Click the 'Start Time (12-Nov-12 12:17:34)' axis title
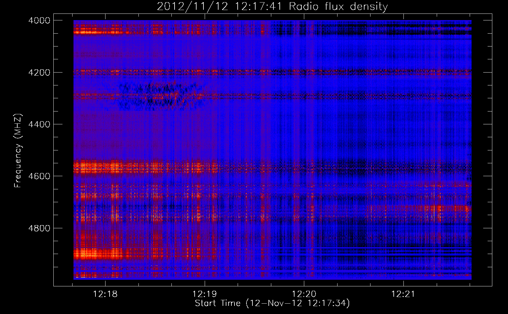The height and width of the screenshot is (314, 508). point(272,303)
